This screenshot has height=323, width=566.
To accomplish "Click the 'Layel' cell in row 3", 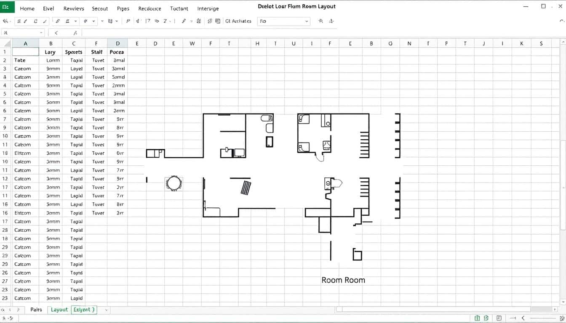I will pyautogui.click(x=74, y=69).
